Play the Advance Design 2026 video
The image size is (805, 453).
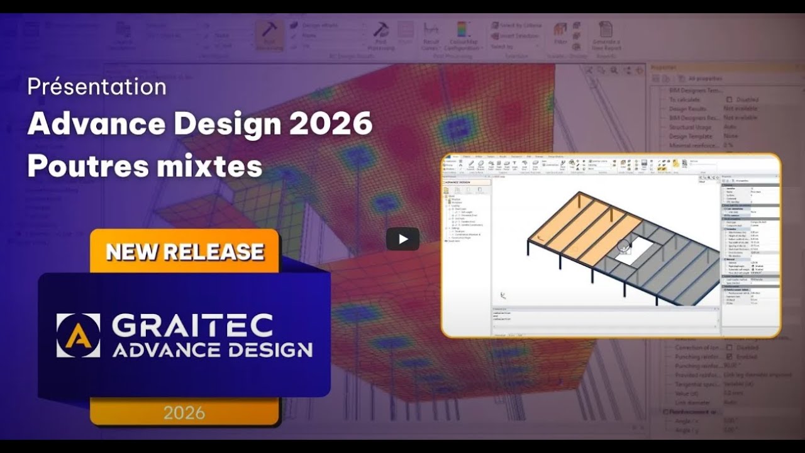(x=402, y=239)
